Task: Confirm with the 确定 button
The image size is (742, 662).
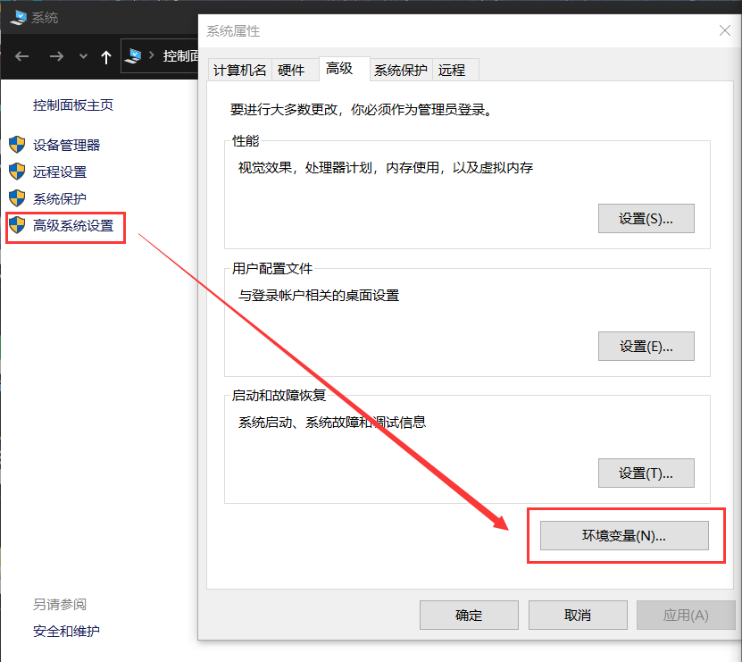Action: (469, 616)
